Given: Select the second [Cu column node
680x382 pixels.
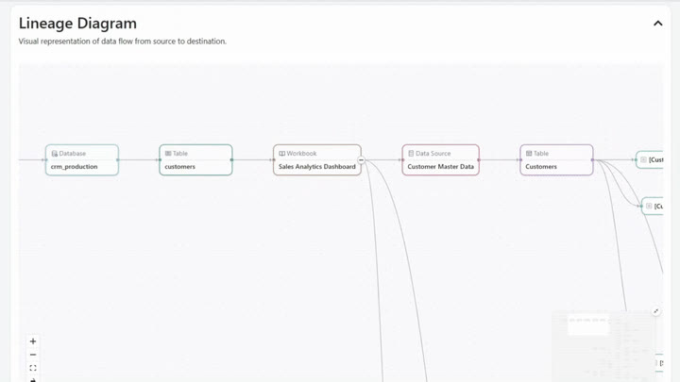Looking at the screenshot, I should pos(653,207).
